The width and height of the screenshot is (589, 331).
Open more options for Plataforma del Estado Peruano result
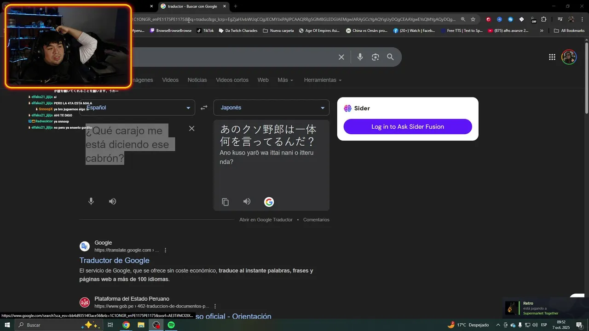click(215, 306)
